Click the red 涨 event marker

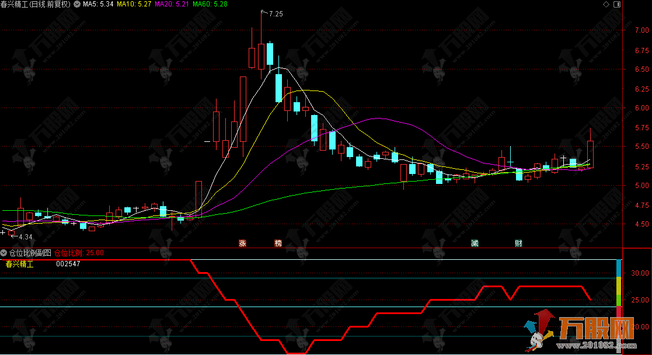coord(242,243)
